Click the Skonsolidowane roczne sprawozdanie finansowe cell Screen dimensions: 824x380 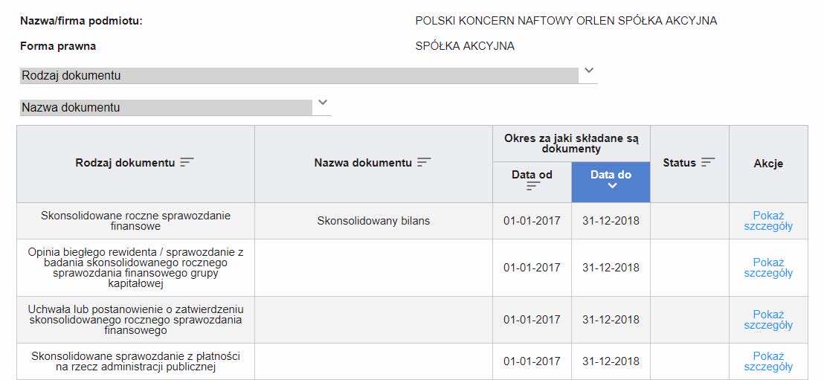[135, 221]
